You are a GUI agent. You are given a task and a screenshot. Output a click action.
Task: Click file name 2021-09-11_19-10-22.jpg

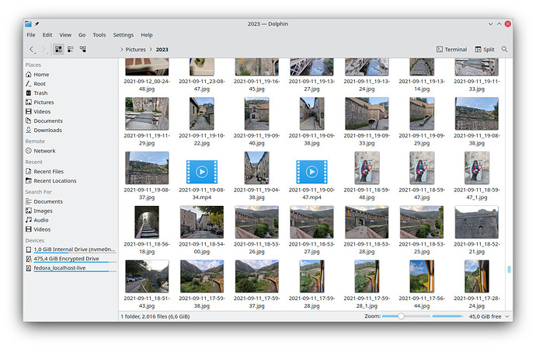(x=202, y=139)
